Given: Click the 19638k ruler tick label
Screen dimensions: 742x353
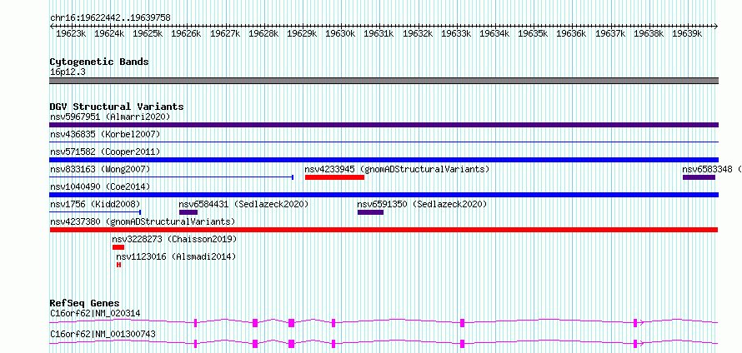Looking at the screenshot, I should click(x=649, y=33).
